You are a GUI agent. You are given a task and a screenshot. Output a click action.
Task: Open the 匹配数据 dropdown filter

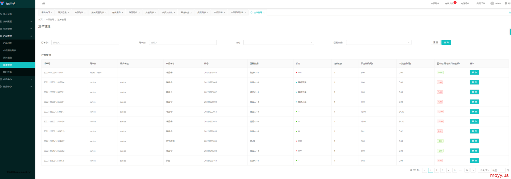coord(378,42)
